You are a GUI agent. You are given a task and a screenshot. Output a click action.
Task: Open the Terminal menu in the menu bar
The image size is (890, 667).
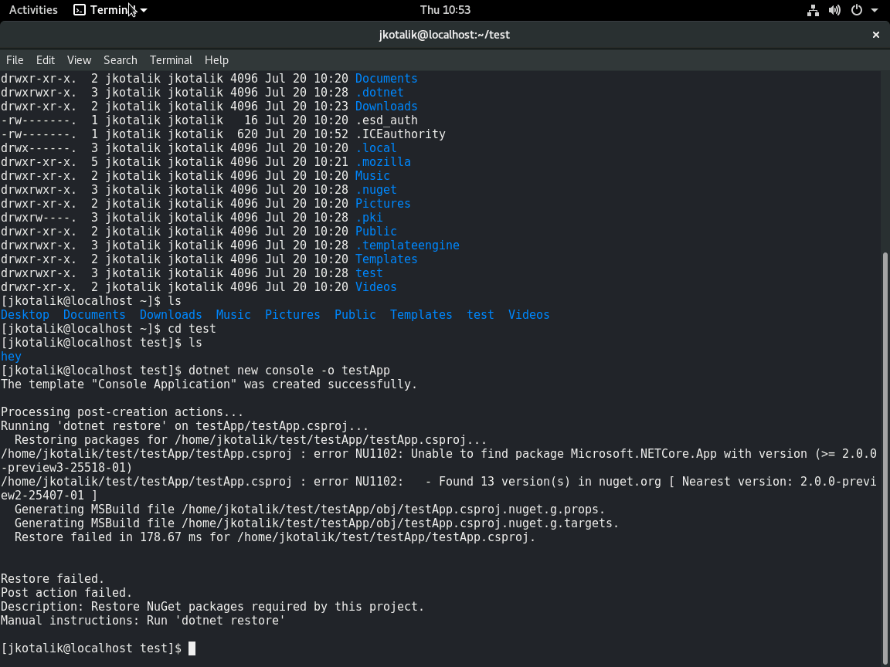pyautogui.click(x=171, y=59)
